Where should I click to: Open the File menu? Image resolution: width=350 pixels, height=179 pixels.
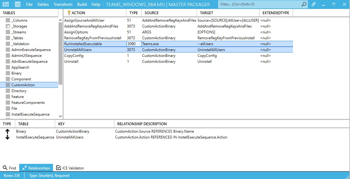(29, 4)
